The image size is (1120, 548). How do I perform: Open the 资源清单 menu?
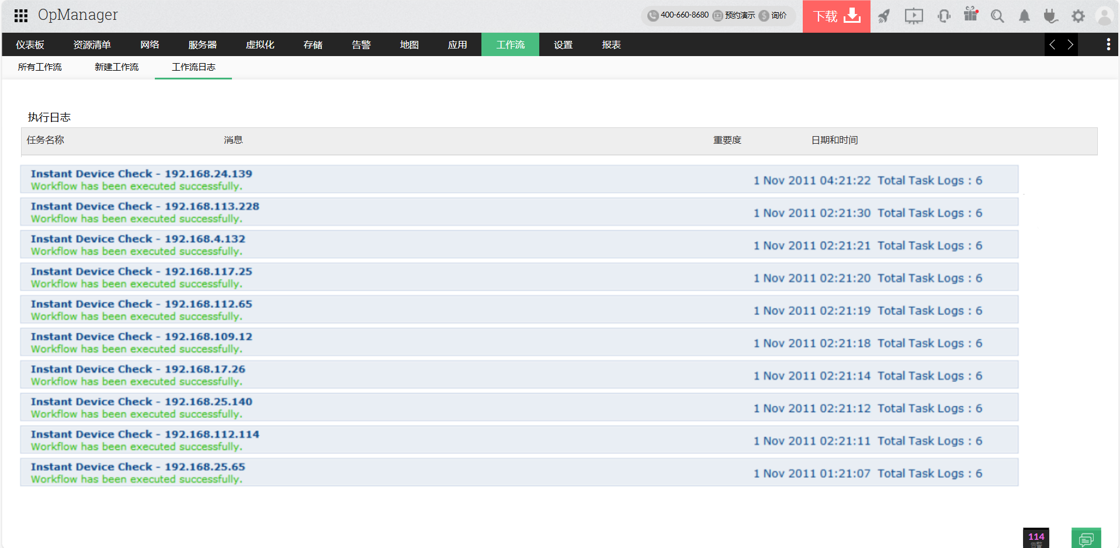click(x=92, y=44)
